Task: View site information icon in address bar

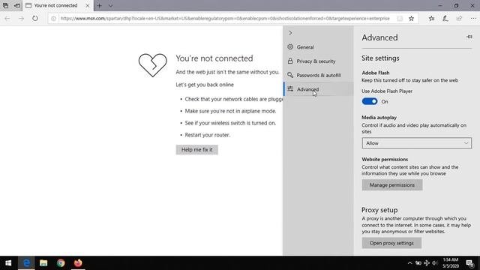Action: click(x=53, y=18)
